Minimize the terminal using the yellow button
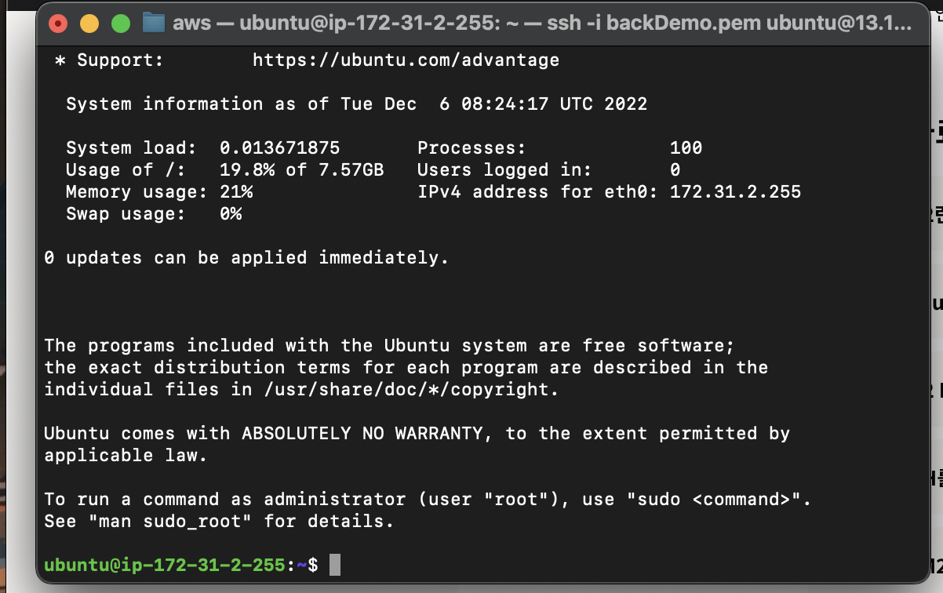 [x=89, y=24]
